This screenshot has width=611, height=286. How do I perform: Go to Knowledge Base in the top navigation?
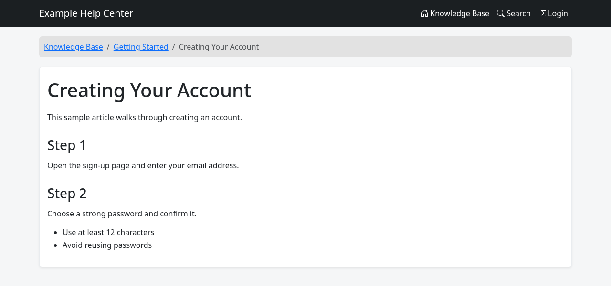455,13
